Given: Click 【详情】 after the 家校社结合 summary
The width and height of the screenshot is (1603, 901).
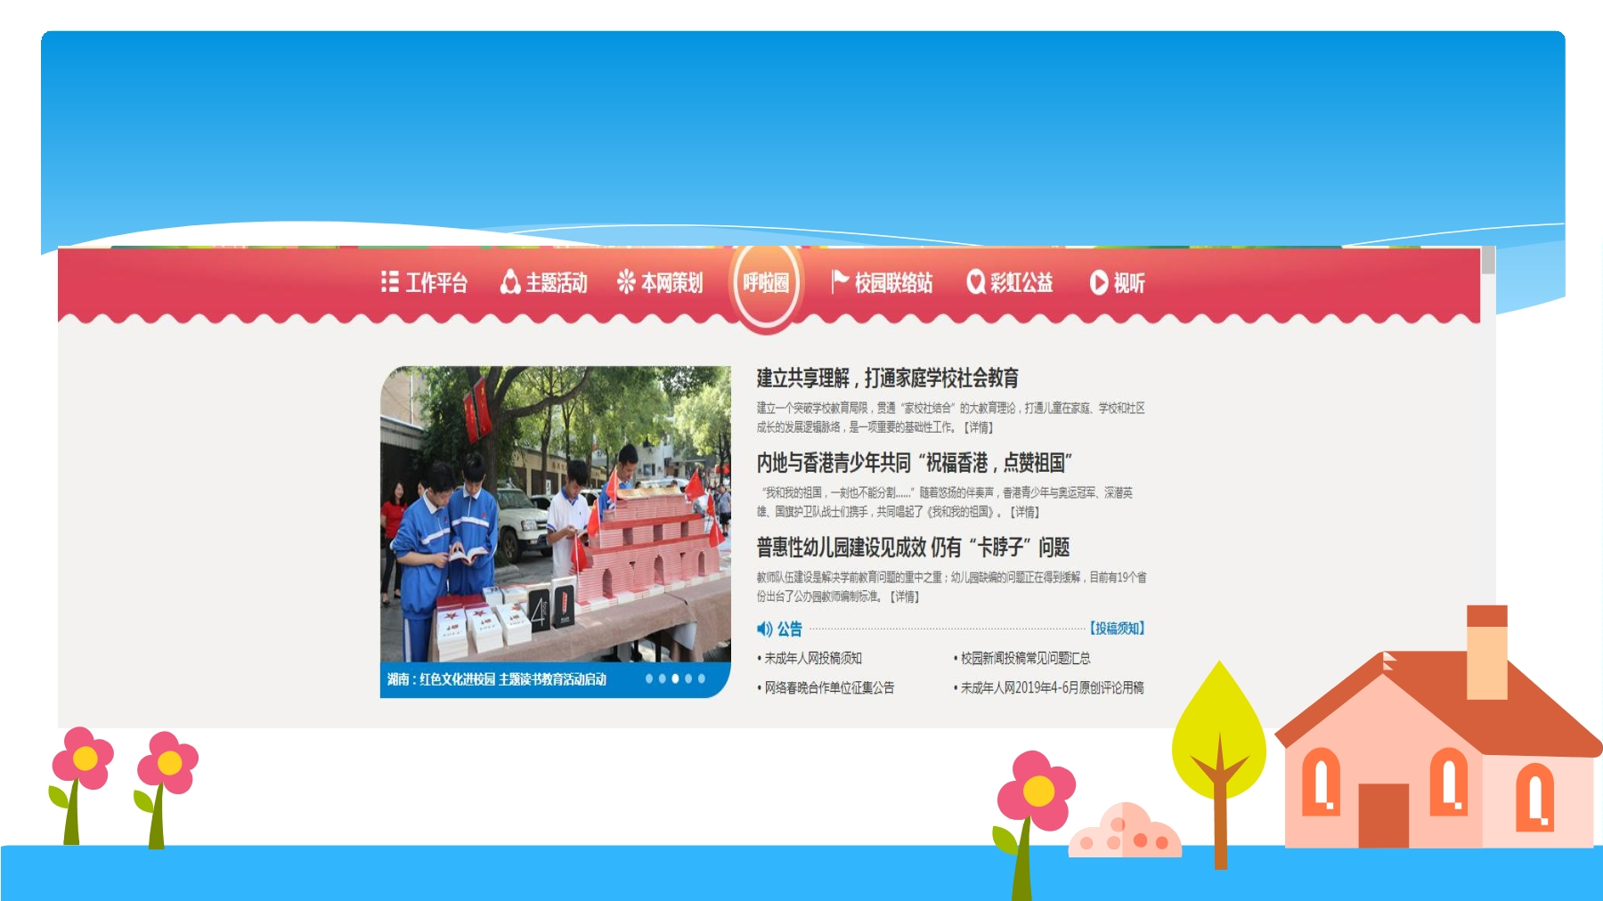Looking at the screenshot, I should 979,427.
